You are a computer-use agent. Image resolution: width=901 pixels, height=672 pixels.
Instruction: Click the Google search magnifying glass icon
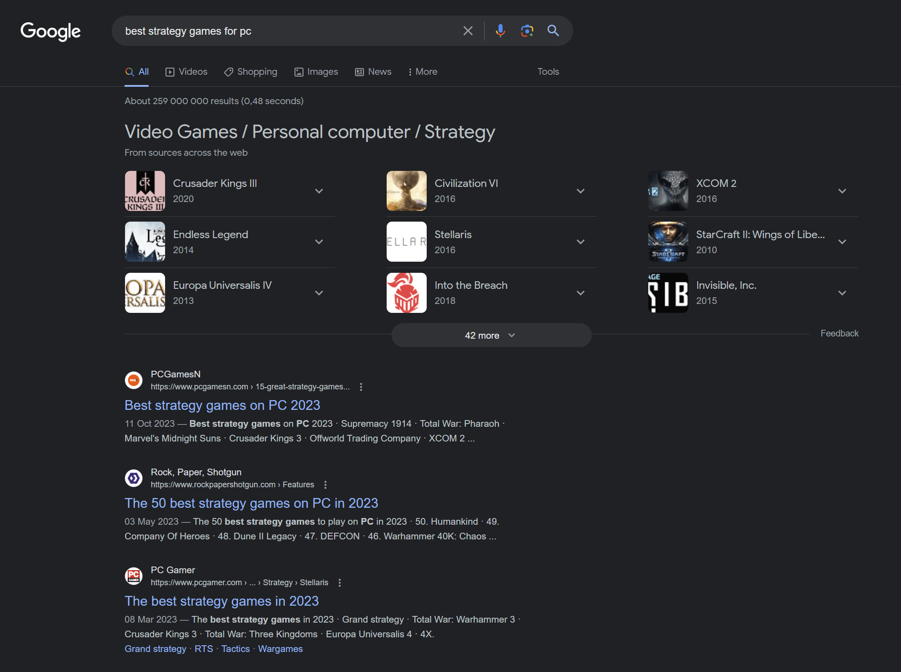point(553,30)
